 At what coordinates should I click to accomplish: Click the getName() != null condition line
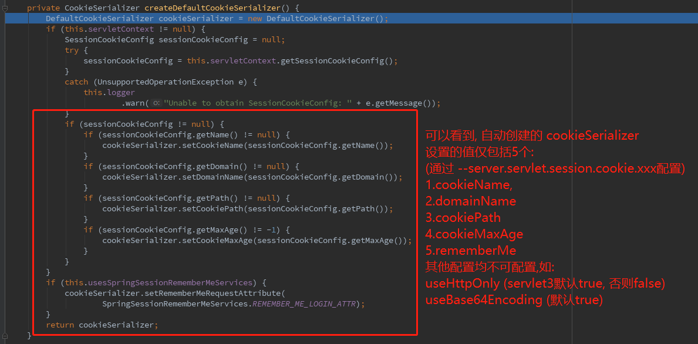pos(187,135)
